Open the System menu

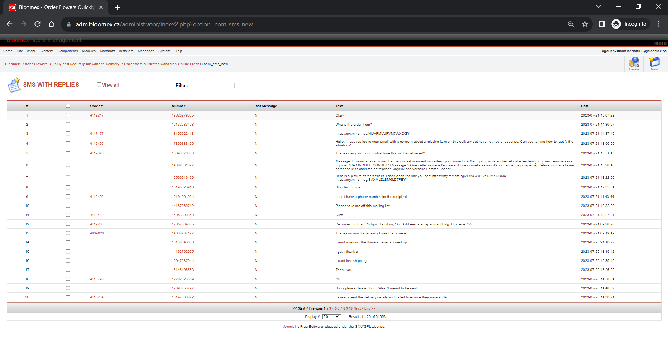pos(164,51)
